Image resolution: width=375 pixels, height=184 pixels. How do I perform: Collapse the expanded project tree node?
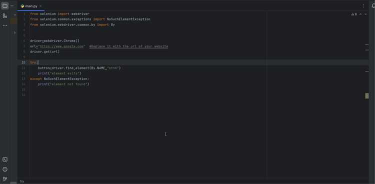coord(15,15)
